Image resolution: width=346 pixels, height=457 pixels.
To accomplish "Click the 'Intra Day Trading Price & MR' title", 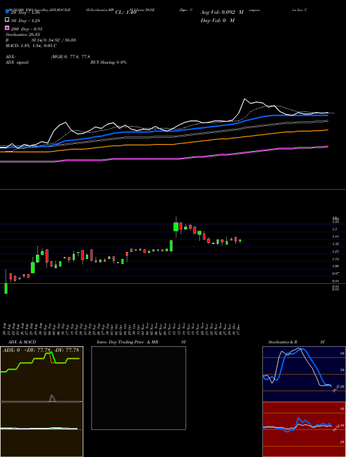I will [127, 342].
